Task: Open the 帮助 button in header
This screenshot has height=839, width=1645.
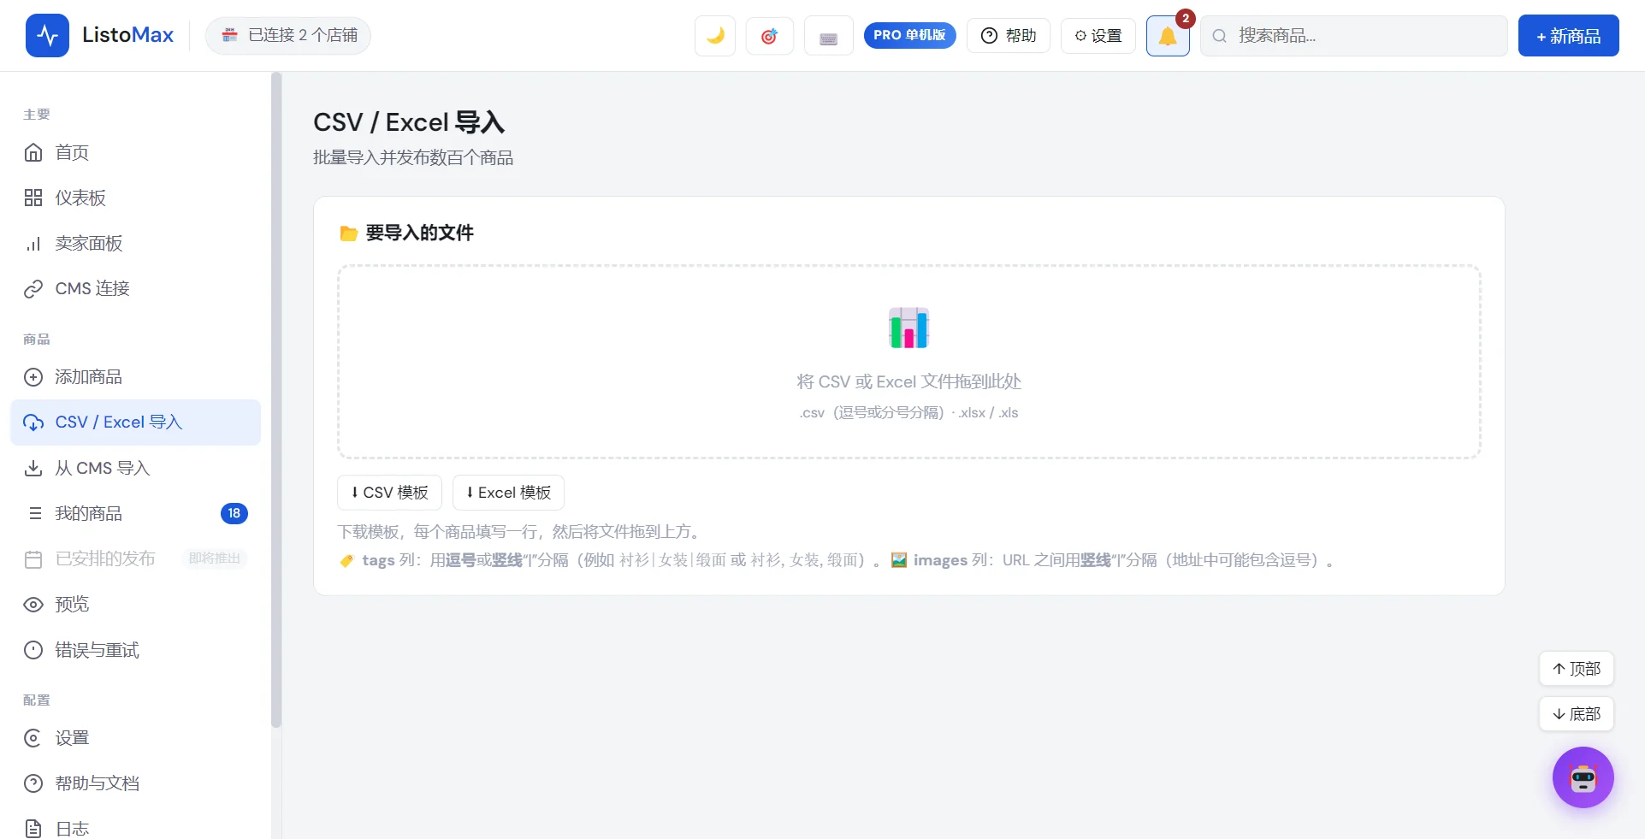Action: 1009,36
